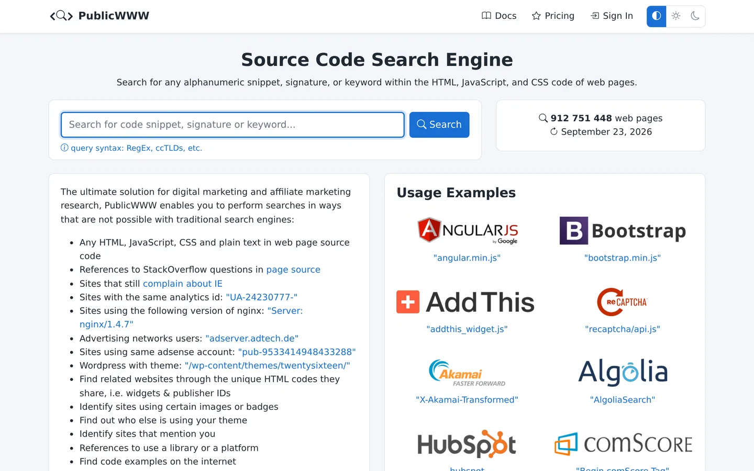The width and height of the screenshot is (754, 471).
Task: Click the "September 23, 2026" update date
Action: pos(601,132)
